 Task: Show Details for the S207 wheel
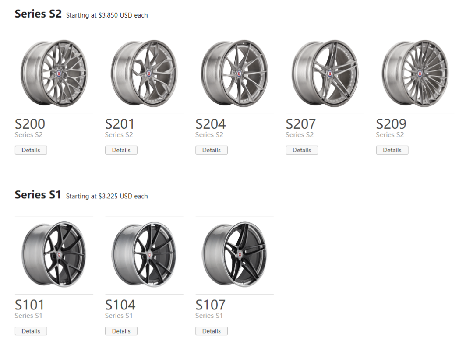302,150
